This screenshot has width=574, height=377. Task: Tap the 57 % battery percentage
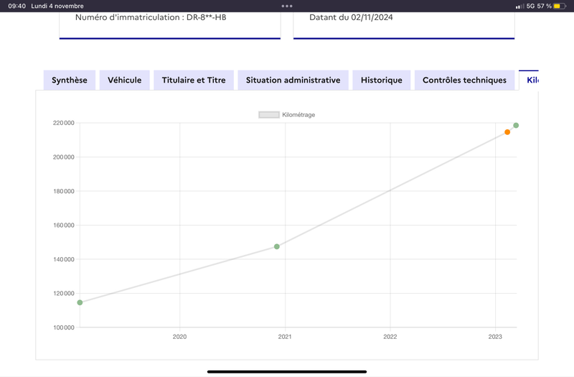tap(545, 6)
